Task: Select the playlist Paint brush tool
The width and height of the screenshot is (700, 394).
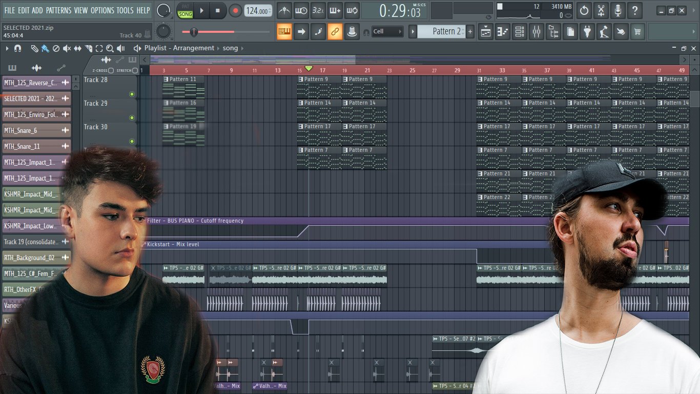Action: coord(45,48)
